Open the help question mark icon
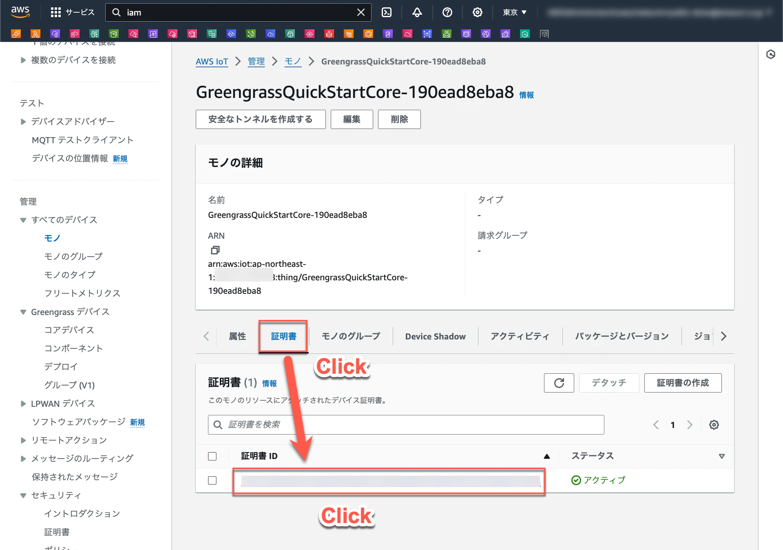Screen dimensions: 783x550 pos(447,12)
